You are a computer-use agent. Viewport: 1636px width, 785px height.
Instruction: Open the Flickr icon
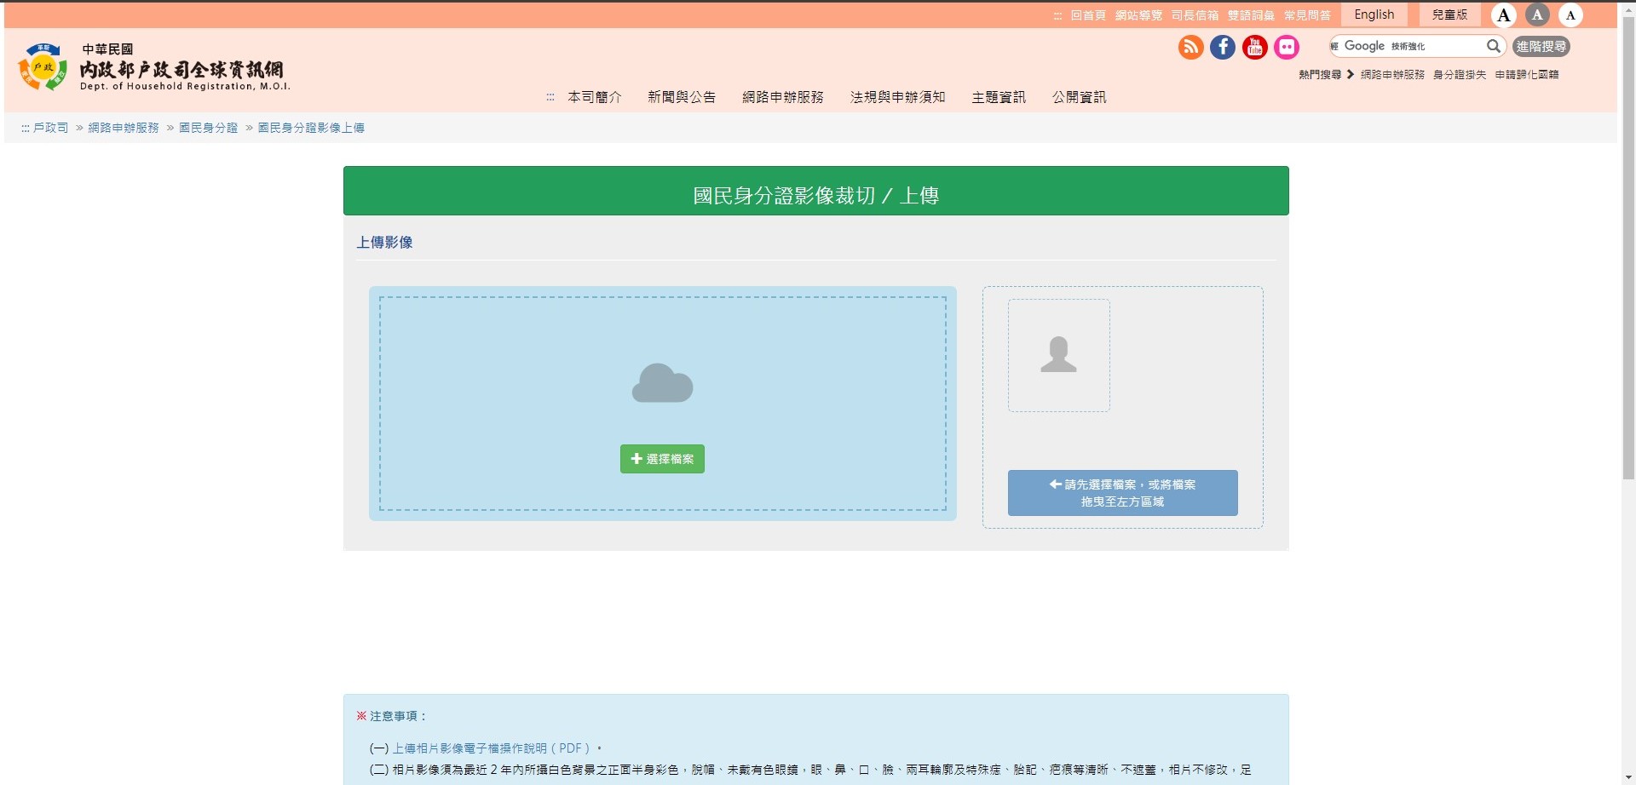(x=1286, y=47)
